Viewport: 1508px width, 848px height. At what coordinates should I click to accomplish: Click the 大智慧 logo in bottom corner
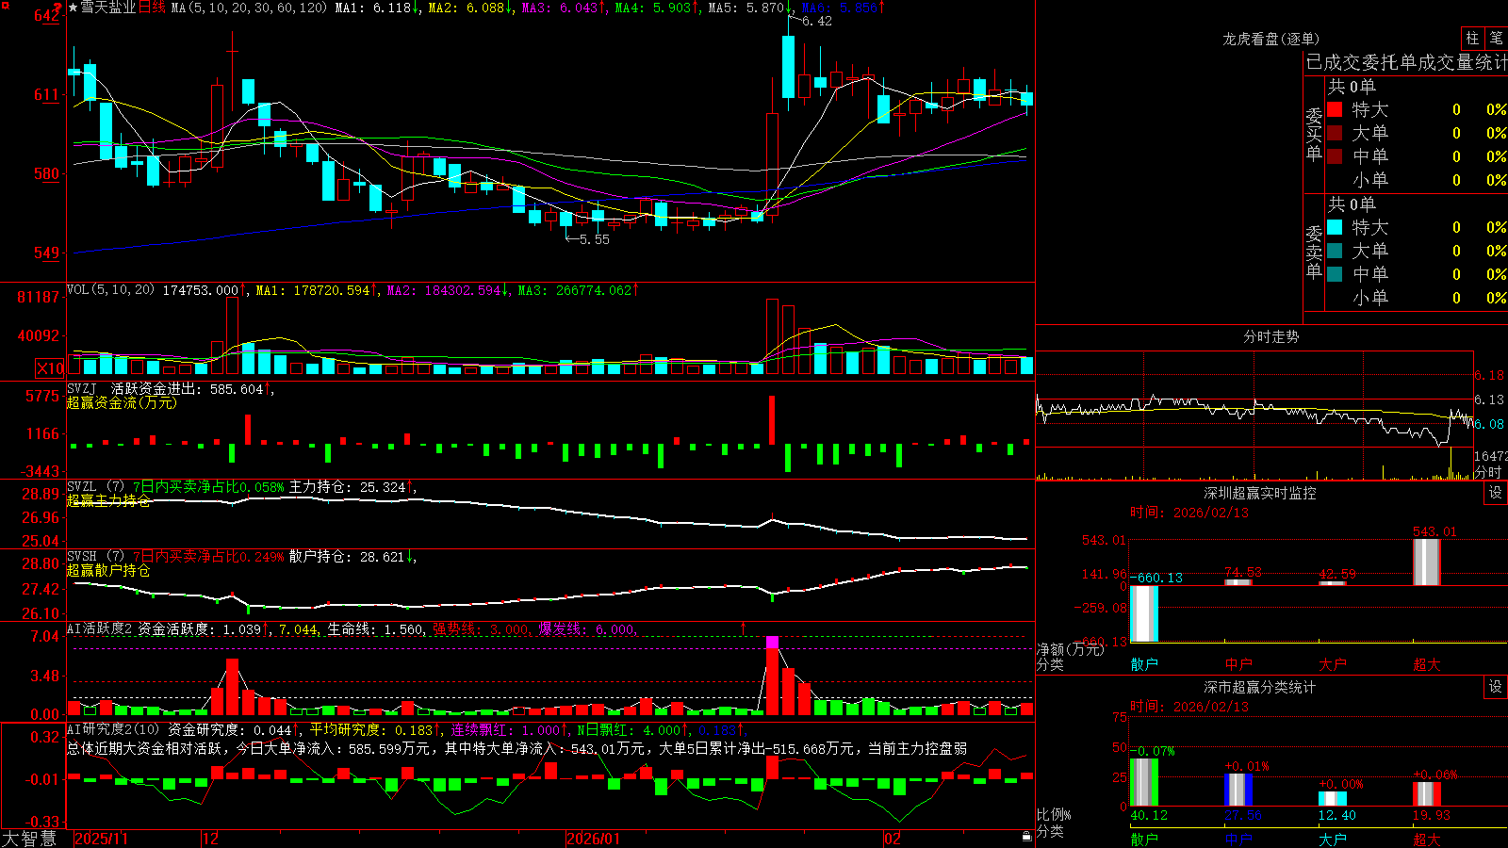[29, 838]
